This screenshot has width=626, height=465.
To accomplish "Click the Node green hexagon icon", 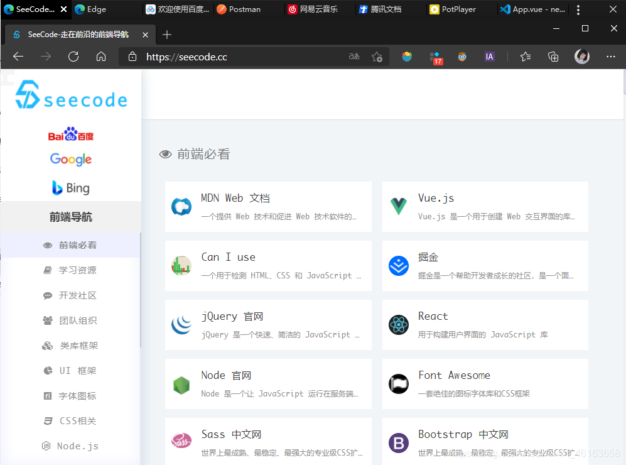I will pyautogui.click(x=181, y=385).
